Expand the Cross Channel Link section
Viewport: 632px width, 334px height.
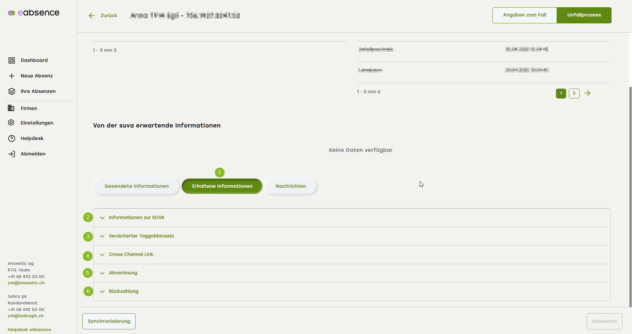click(x=131, y=254)
